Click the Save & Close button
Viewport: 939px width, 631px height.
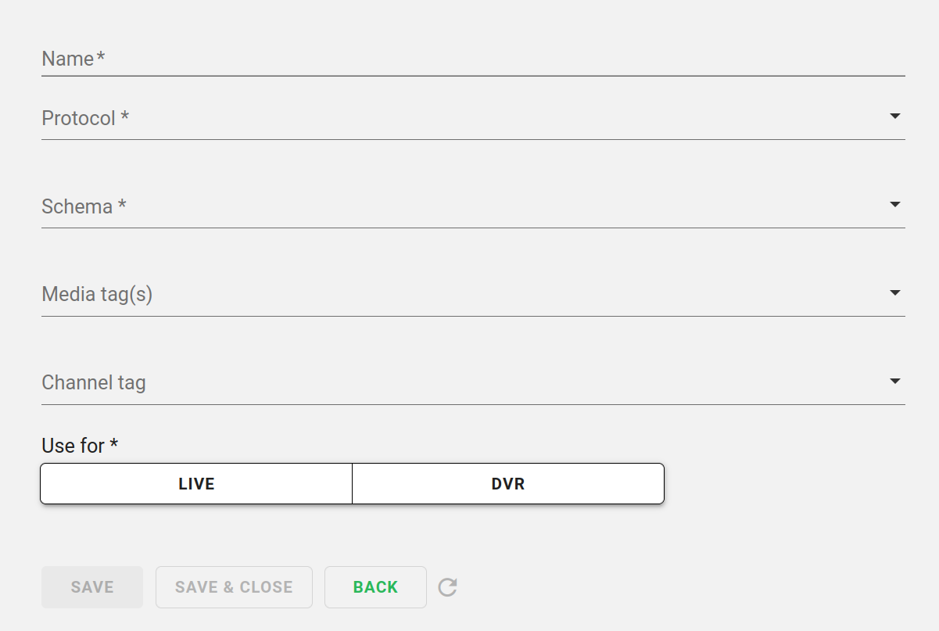pyautogui.click(x=234, y=587)
